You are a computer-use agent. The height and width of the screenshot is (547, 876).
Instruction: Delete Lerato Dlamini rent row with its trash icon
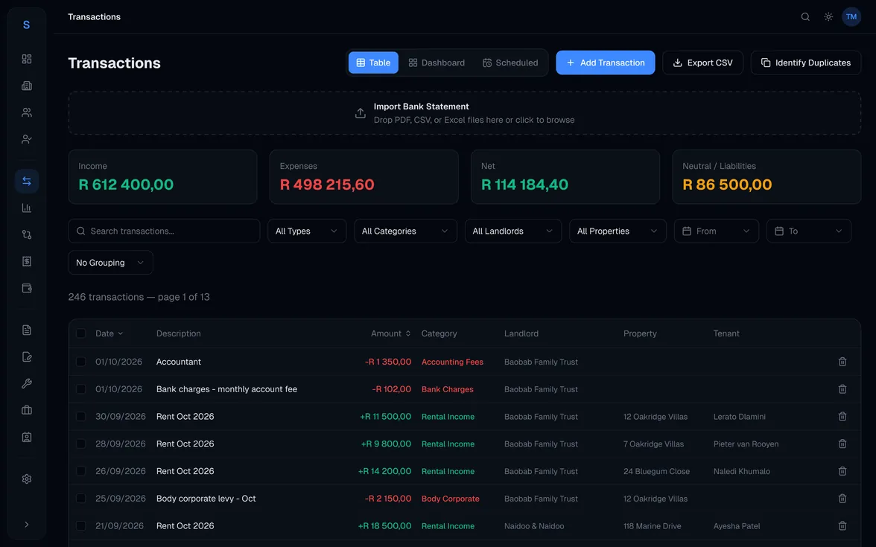(842, 417)
